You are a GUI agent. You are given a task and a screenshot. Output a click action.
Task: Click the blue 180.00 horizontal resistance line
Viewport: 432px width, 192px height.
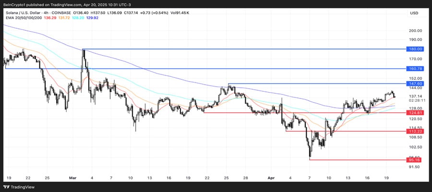coord(240,49)
